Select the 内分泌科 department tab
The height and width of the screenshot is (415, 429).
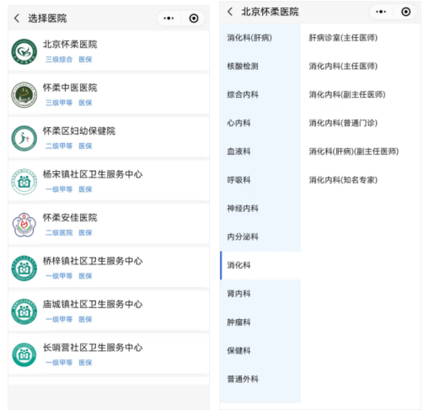click(260, 237)
